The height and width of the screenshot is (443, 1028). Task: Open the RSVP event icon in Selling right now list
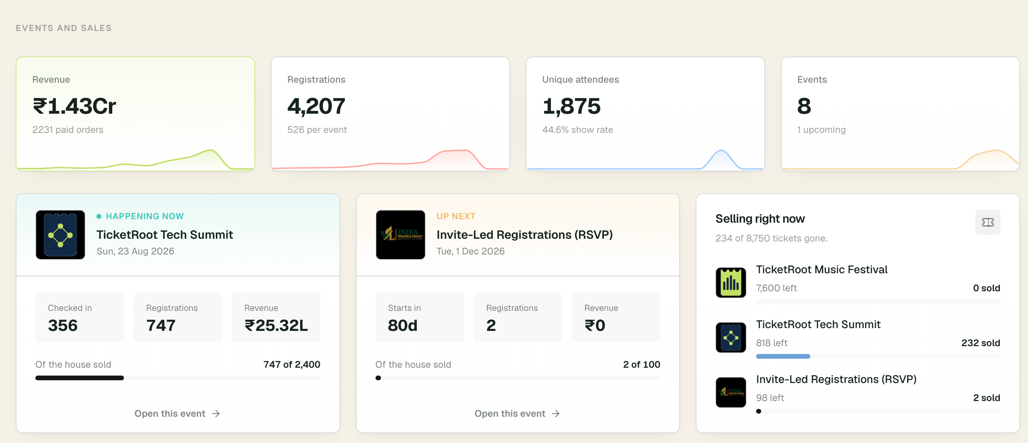tap(731, 392)
